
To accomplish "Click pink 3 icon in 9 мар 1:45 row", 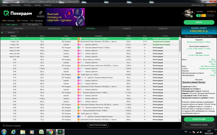I will [x=78, y=45].
